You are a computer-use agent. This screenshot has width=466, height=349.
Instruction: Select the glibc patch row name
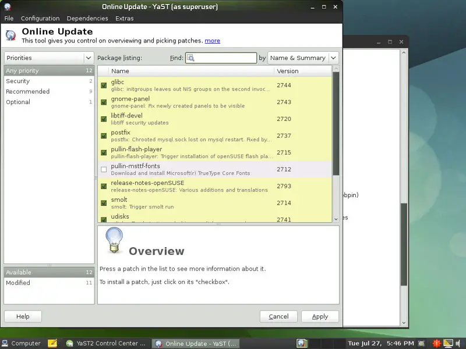(118, 82)
